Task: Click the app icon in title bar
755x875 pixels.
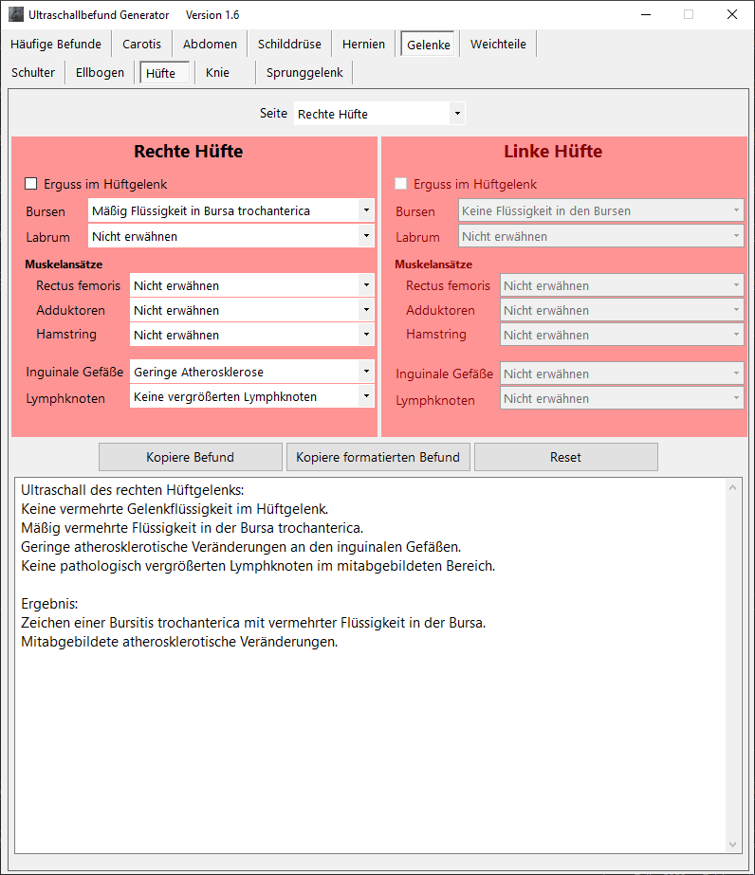Action: coord(16,15)
